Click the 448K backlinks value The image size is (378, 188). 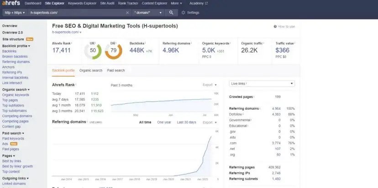pyautogui.click(x=136, y=50)
